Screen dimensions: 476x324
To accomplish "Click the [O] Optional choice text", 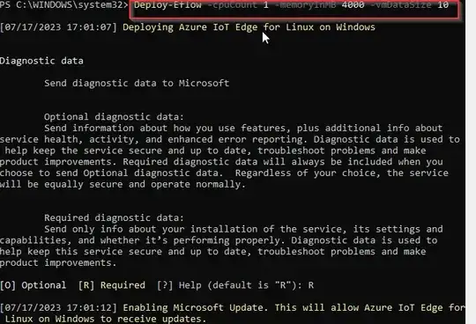I will [x=33, y=285].
